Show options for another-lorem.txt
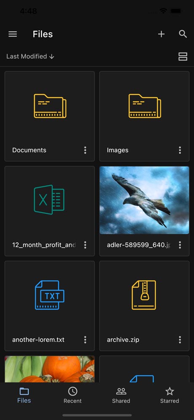Viewport: 194px width, 420px height. (85, 340)
